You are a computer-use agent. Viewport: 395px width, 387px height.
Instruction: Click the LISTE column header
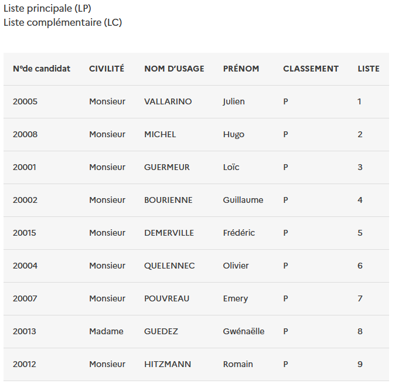pyautogui.click(x=369, y=69)
